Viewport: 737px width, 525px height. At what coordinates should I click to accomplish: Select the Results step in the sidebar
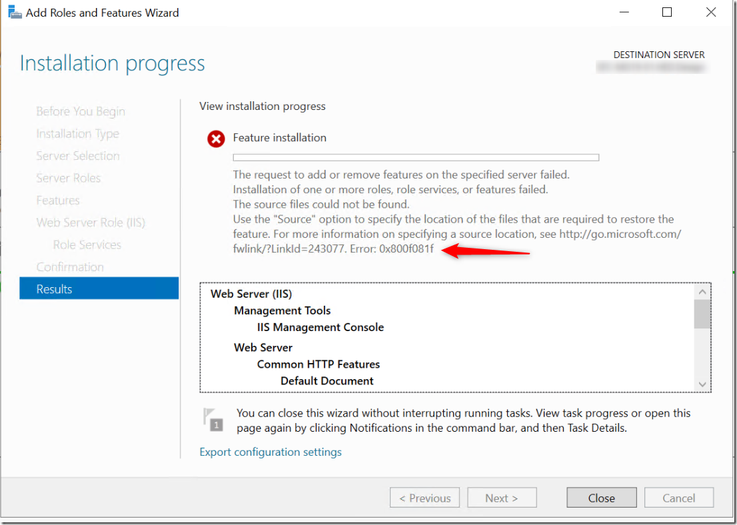tap(55, 288)
